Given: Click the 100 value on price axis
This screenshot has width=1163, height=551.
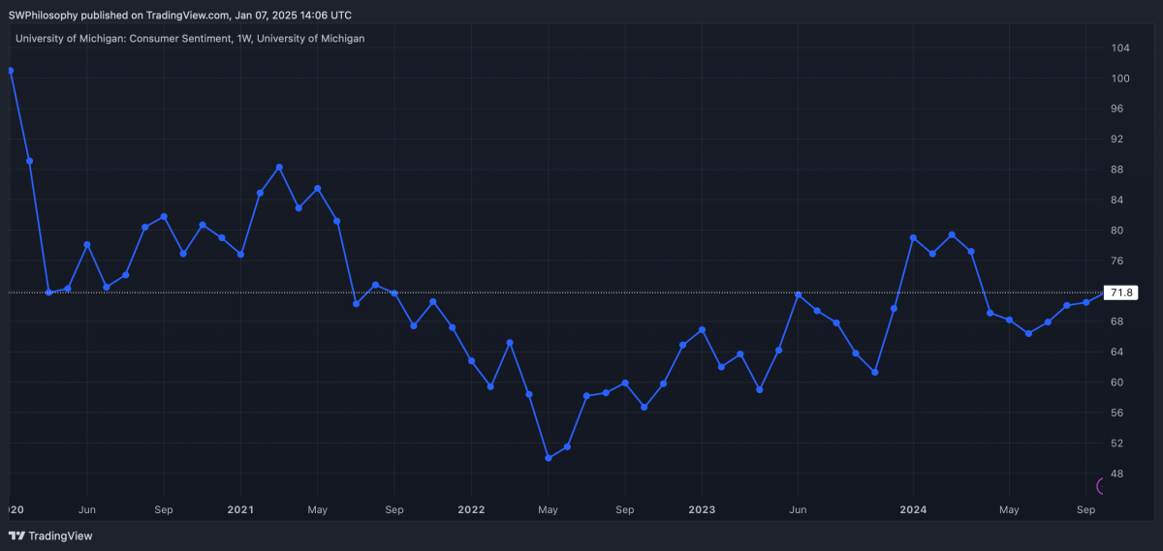Looking at the screenshot, I should (1120, 78).
